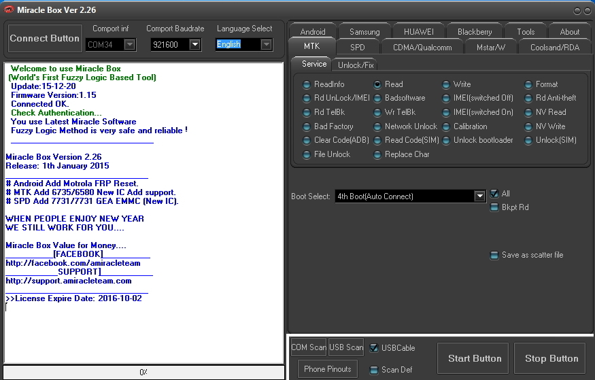Select the MTK tab
The image size is (595, 380).
point(311,46)
